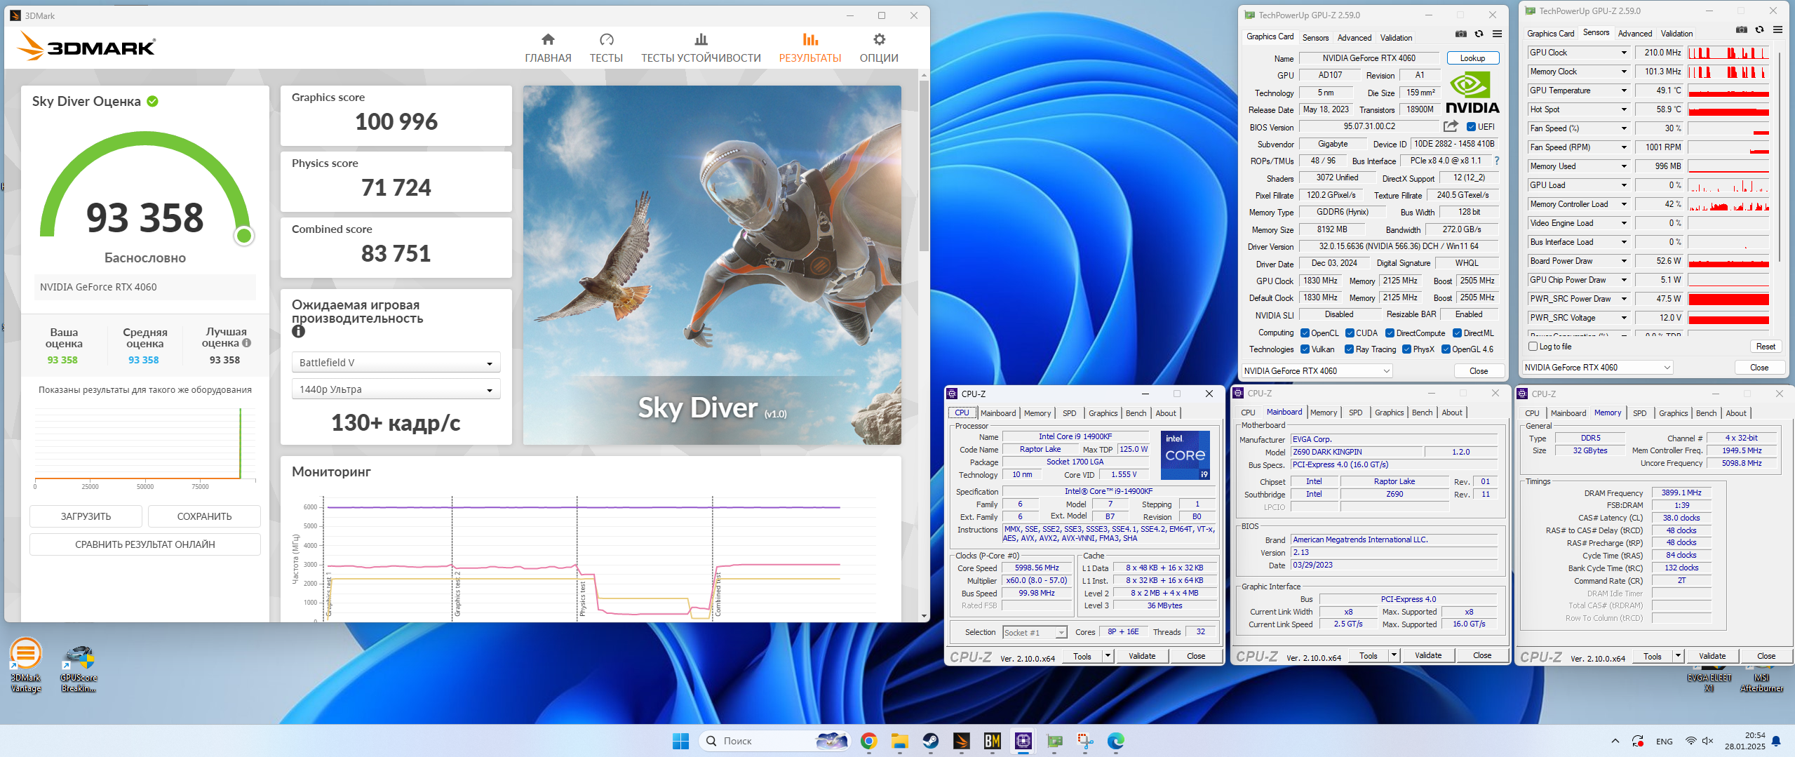Enable the Log to file checkbox
The width and height of the screenshot is (1795, 757).
coord(1533,347)
